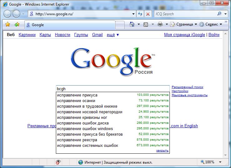Screen dimensions: 231x168
Task: Select suggestion исправление системных ошибок
Action: 113,145
